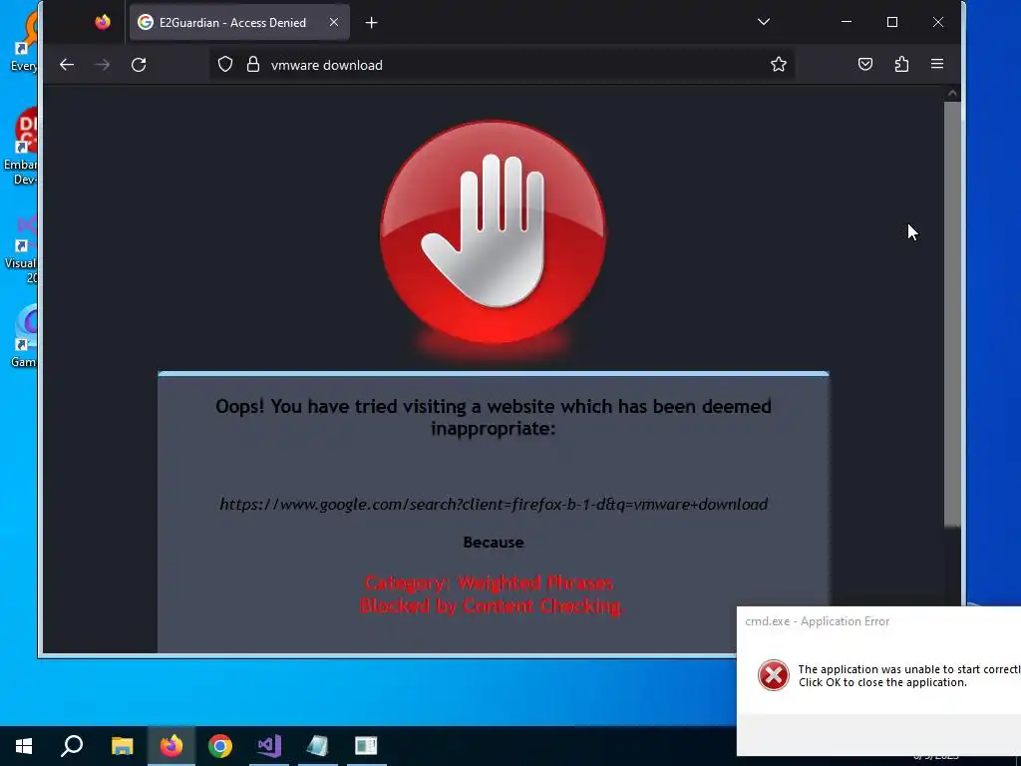Open a new tab with plus button
The height and width of the screenshot is (766, 1021).
click(x=371, y=23)
